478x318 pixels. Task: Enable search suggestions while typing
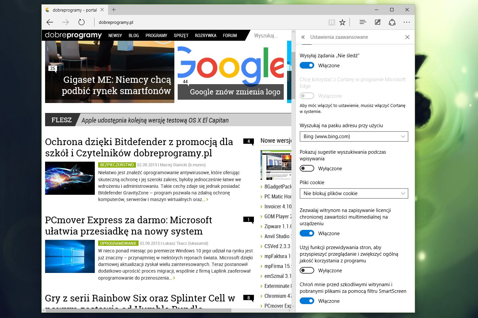(x=307, y=168)
